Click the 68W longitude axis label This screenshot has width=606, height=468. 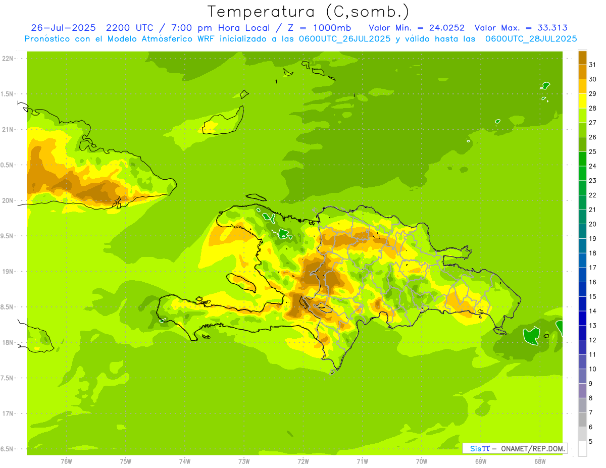[x=540, y=461]
